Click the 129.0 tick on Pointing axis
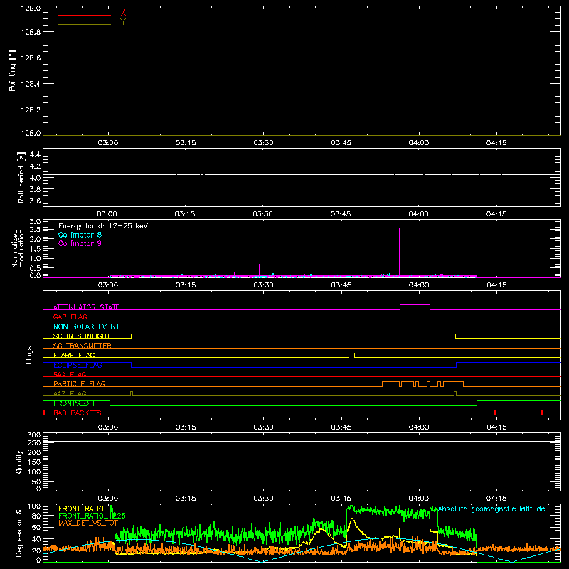Viewport: 569px width, 569px height. coord(31,9)
